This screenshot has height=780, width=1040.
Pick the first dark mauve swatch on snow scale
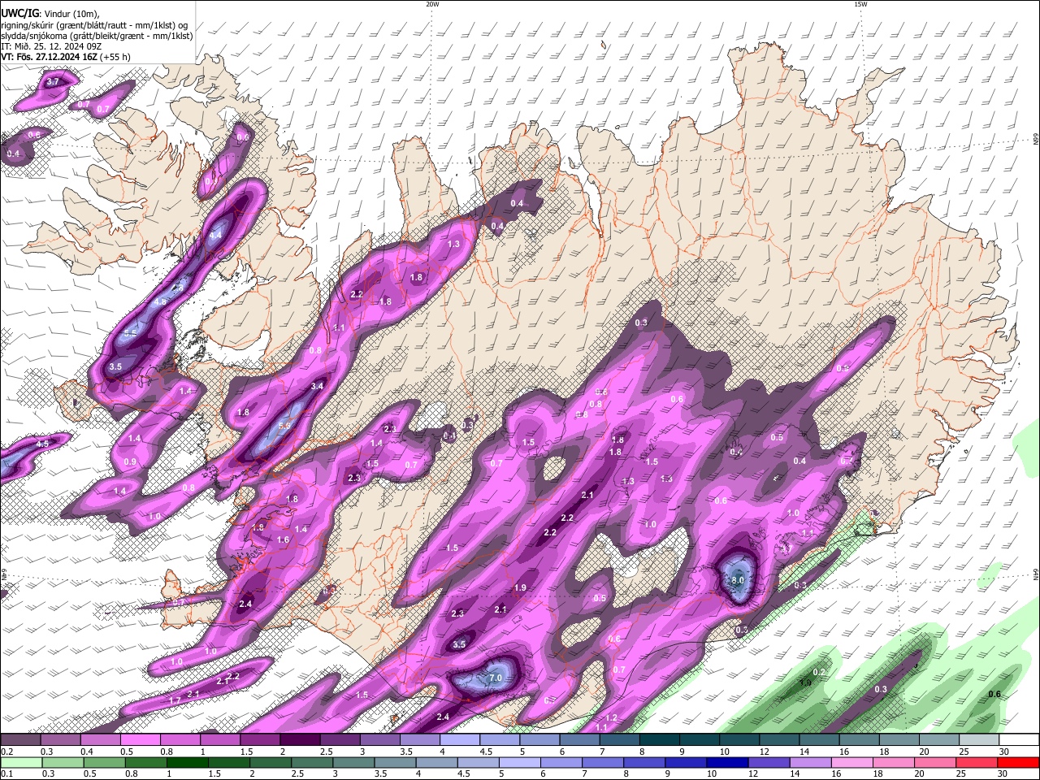click(19, 740)
